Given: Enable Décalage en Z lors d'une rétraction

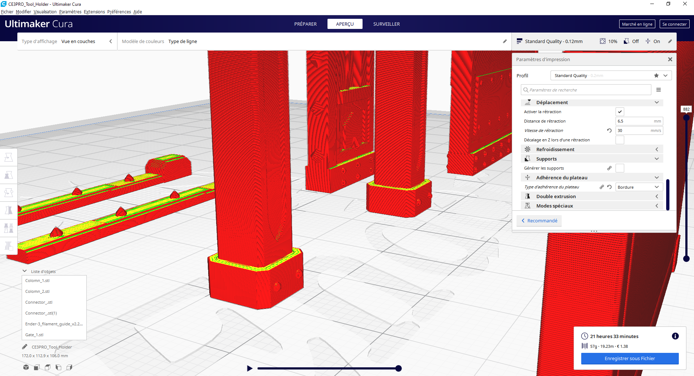Looking at the screenshot, I should pyautogui.click(x=620, y=140).
